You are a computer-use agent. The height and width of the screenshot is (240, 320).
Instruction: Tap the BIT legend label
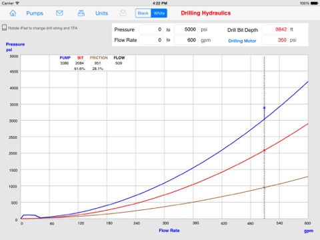tap(80, 58)
